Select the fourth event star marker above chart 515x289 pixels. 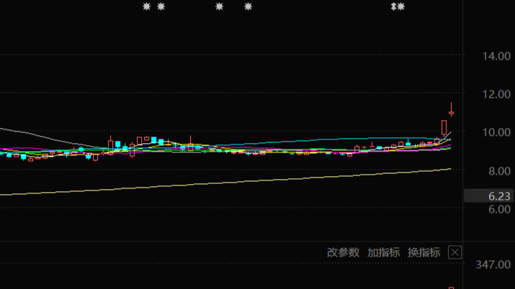click(x=248, y=6)
